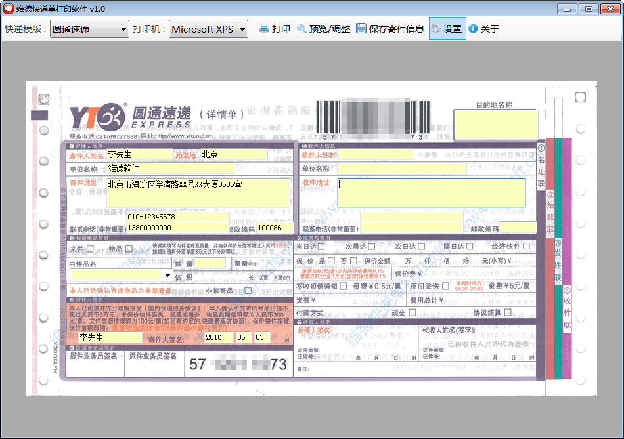Click recipient 单位名称 company field
The width and height of the screenshot is (624, 439).
(x=402, y=168)
